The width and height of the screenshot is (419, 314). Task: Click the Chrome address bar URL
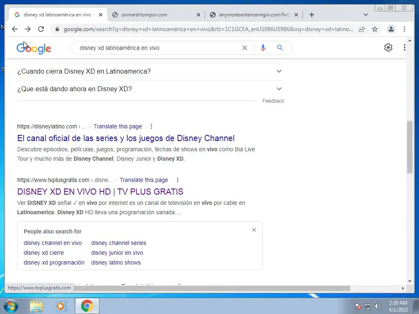pos(208,29)
